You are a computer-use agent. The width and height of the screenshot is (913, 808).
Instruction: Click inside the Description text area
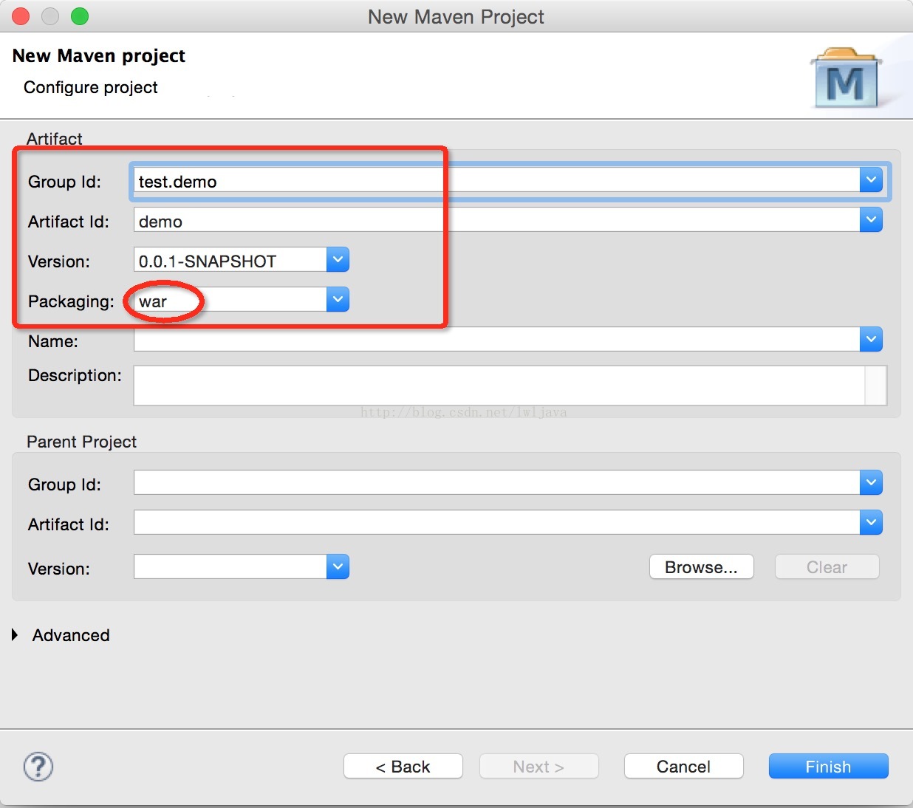coord(499,386)
